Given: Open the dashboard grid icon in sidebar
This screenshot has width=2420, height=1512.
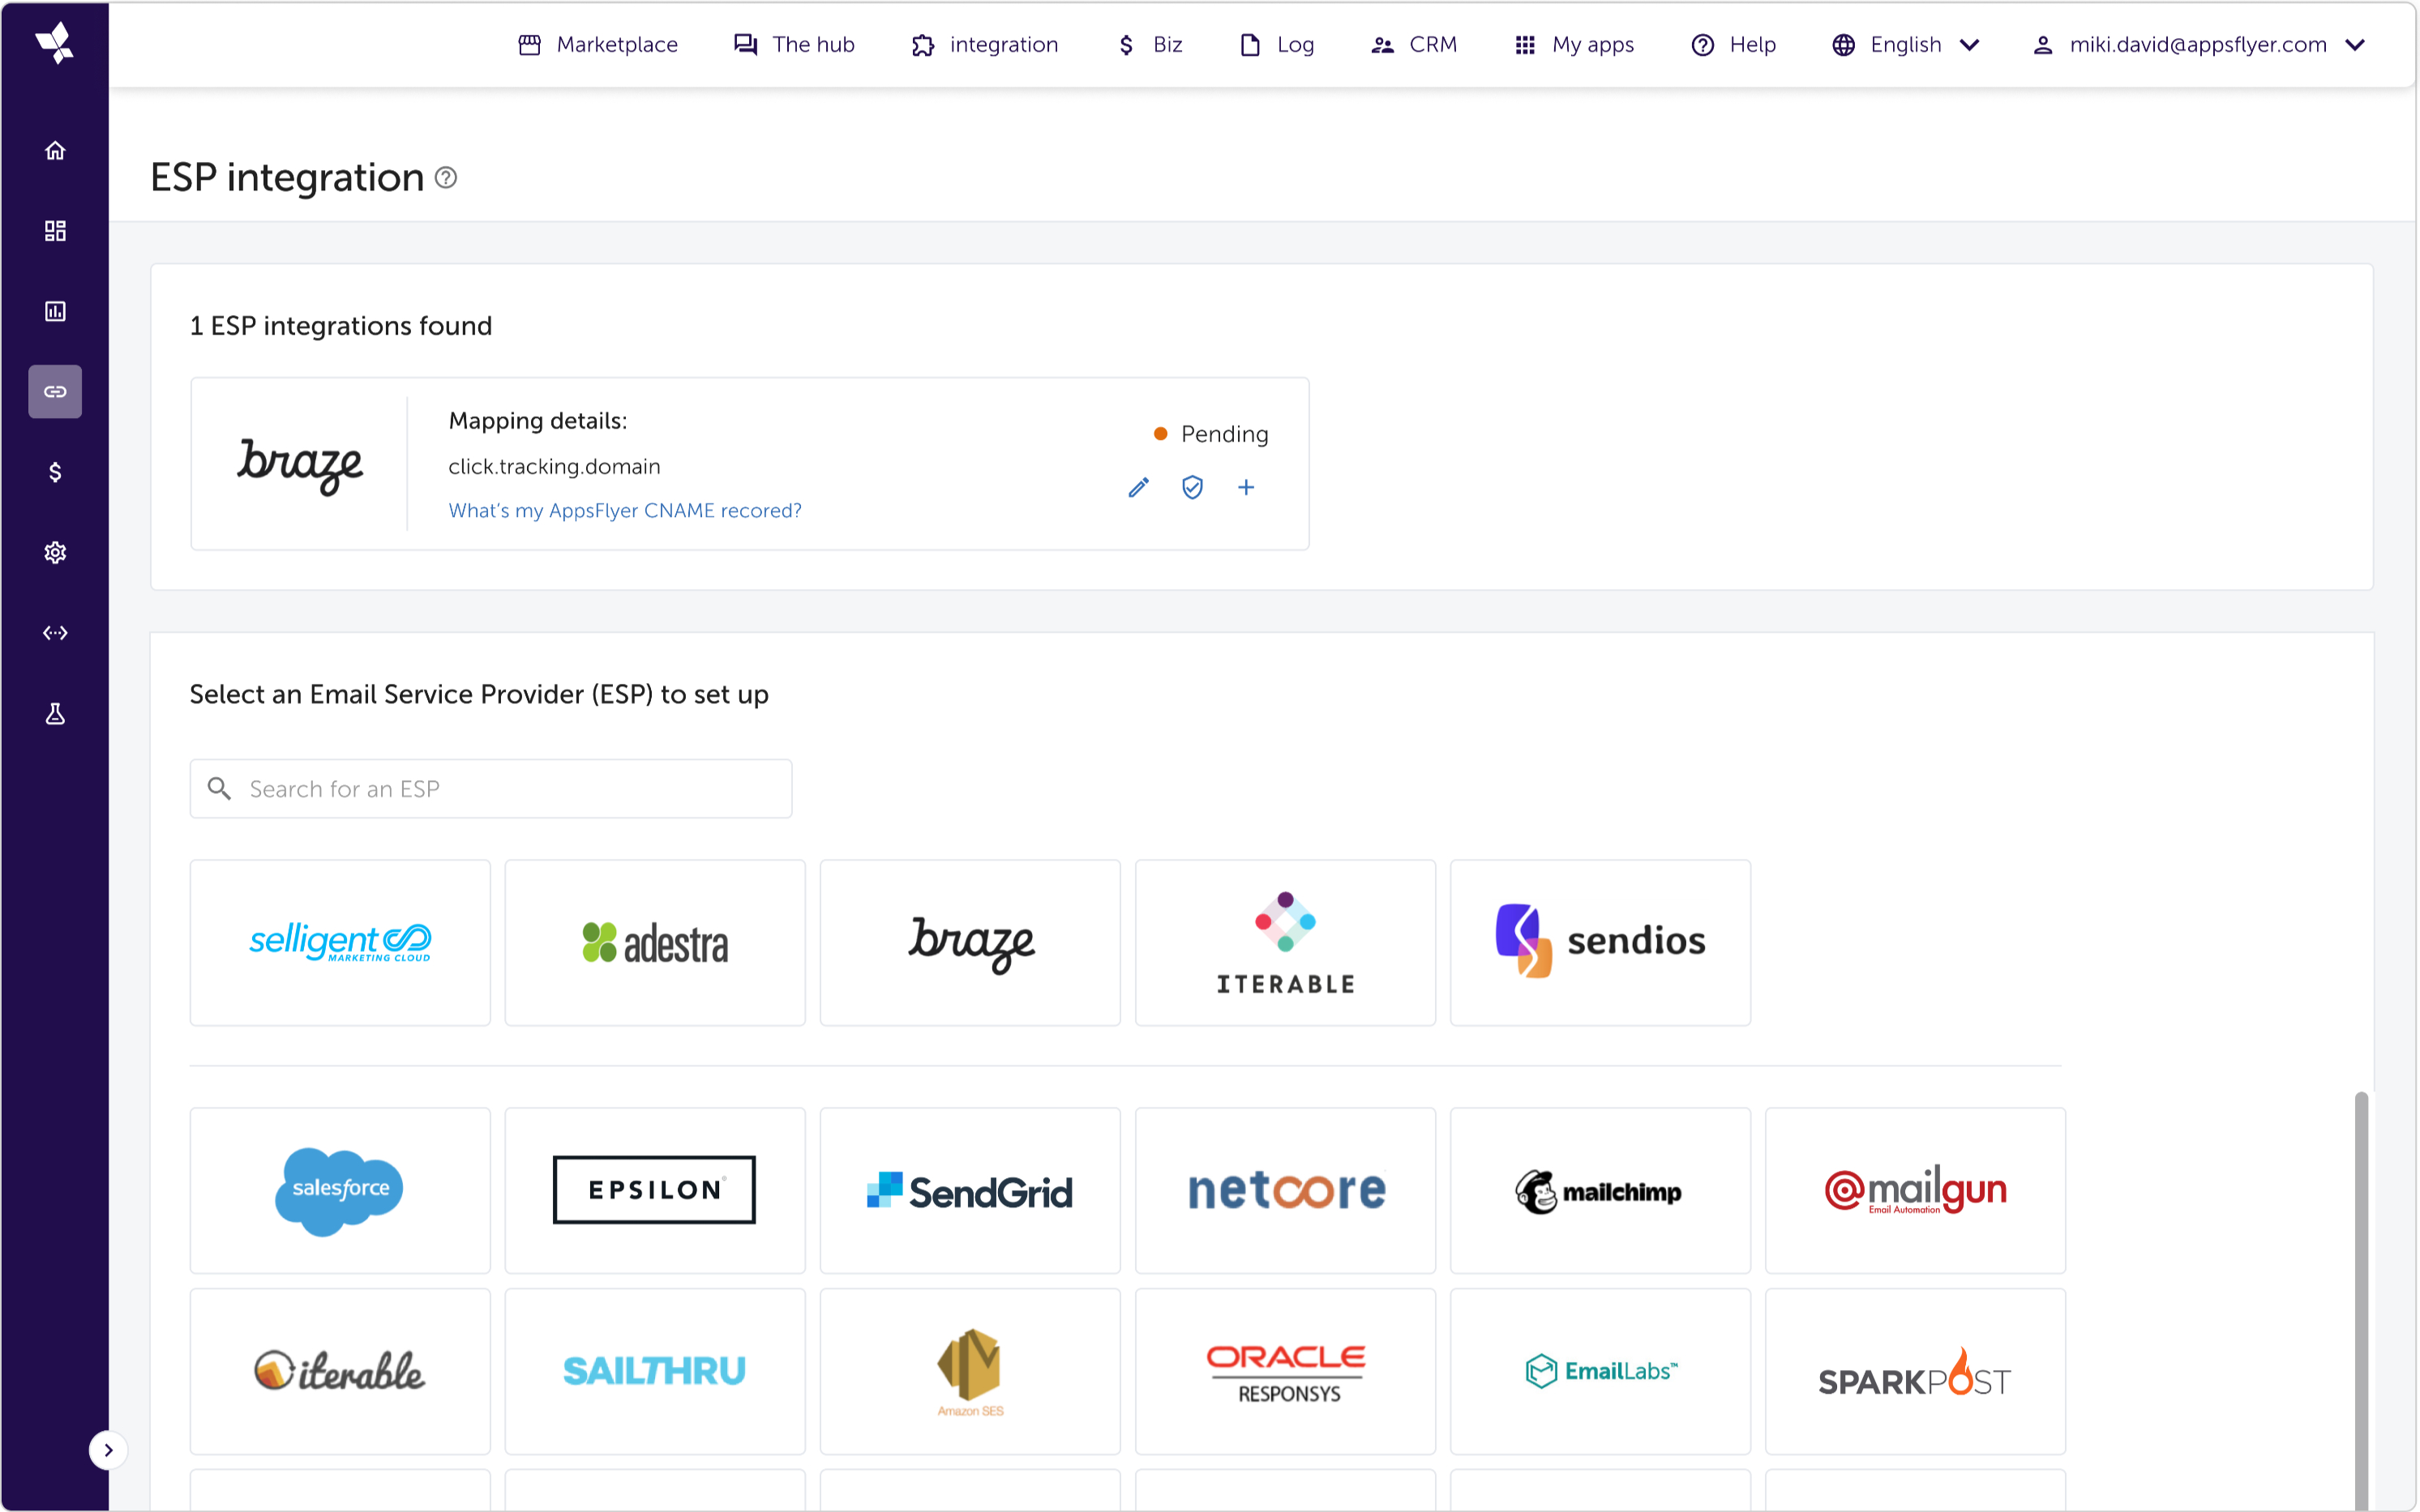Looking at the screenshot, I should click(55, 231).
